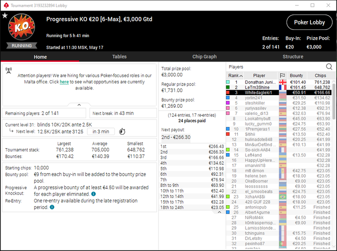Click blue color tag beside yorlin241

click(x=228, y=98)
